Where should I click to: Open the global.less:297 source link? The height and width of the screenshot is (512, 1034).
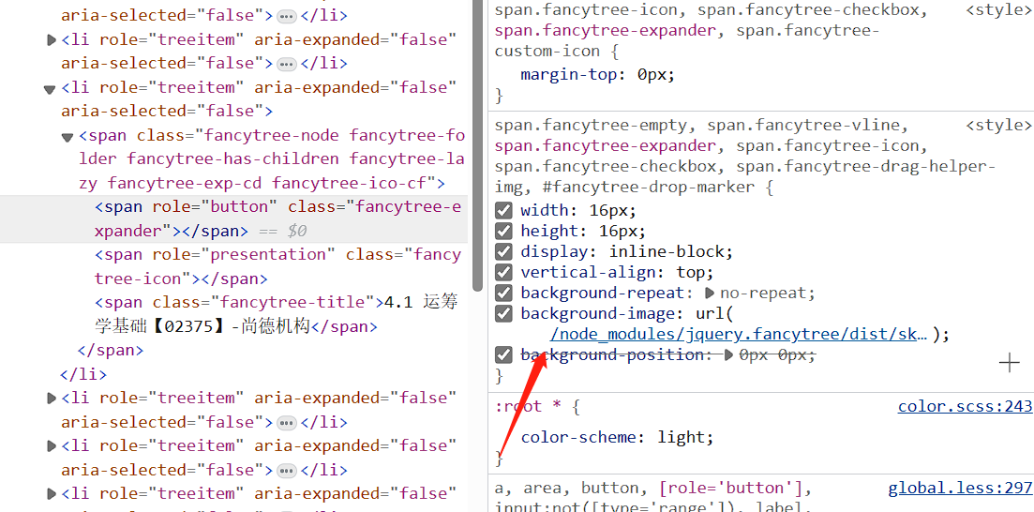click(960, 488)
